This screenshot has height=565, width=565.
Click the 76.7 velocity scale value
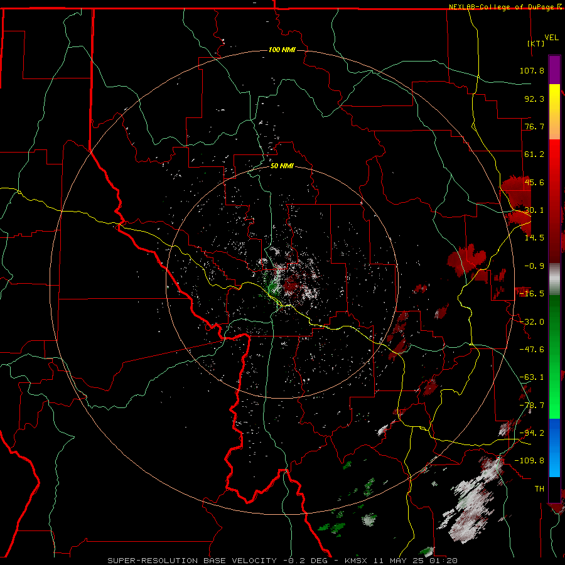[x=534, y=126]
